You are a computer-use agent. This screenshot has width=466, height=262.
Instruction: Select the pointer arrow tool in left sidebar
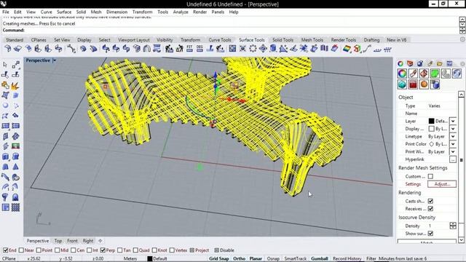coord(5,65)
